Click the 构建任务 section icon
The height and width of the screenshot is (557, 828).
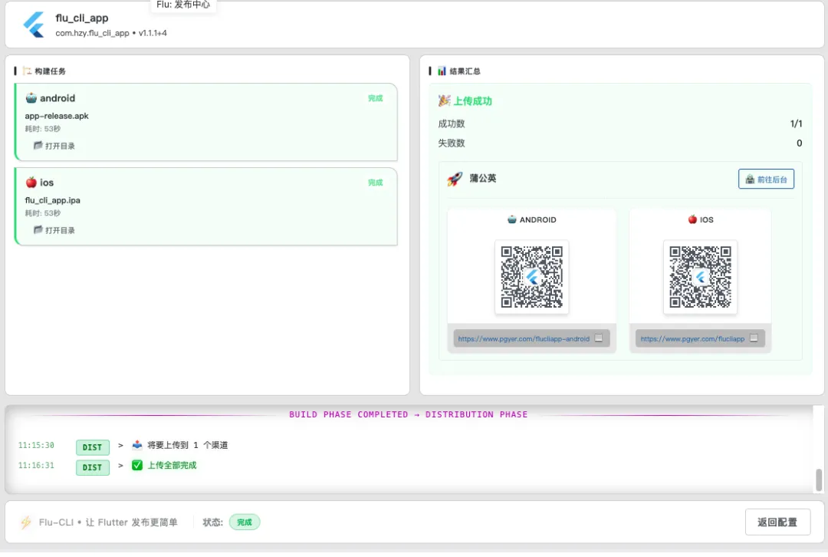click(x=27, y=71)
